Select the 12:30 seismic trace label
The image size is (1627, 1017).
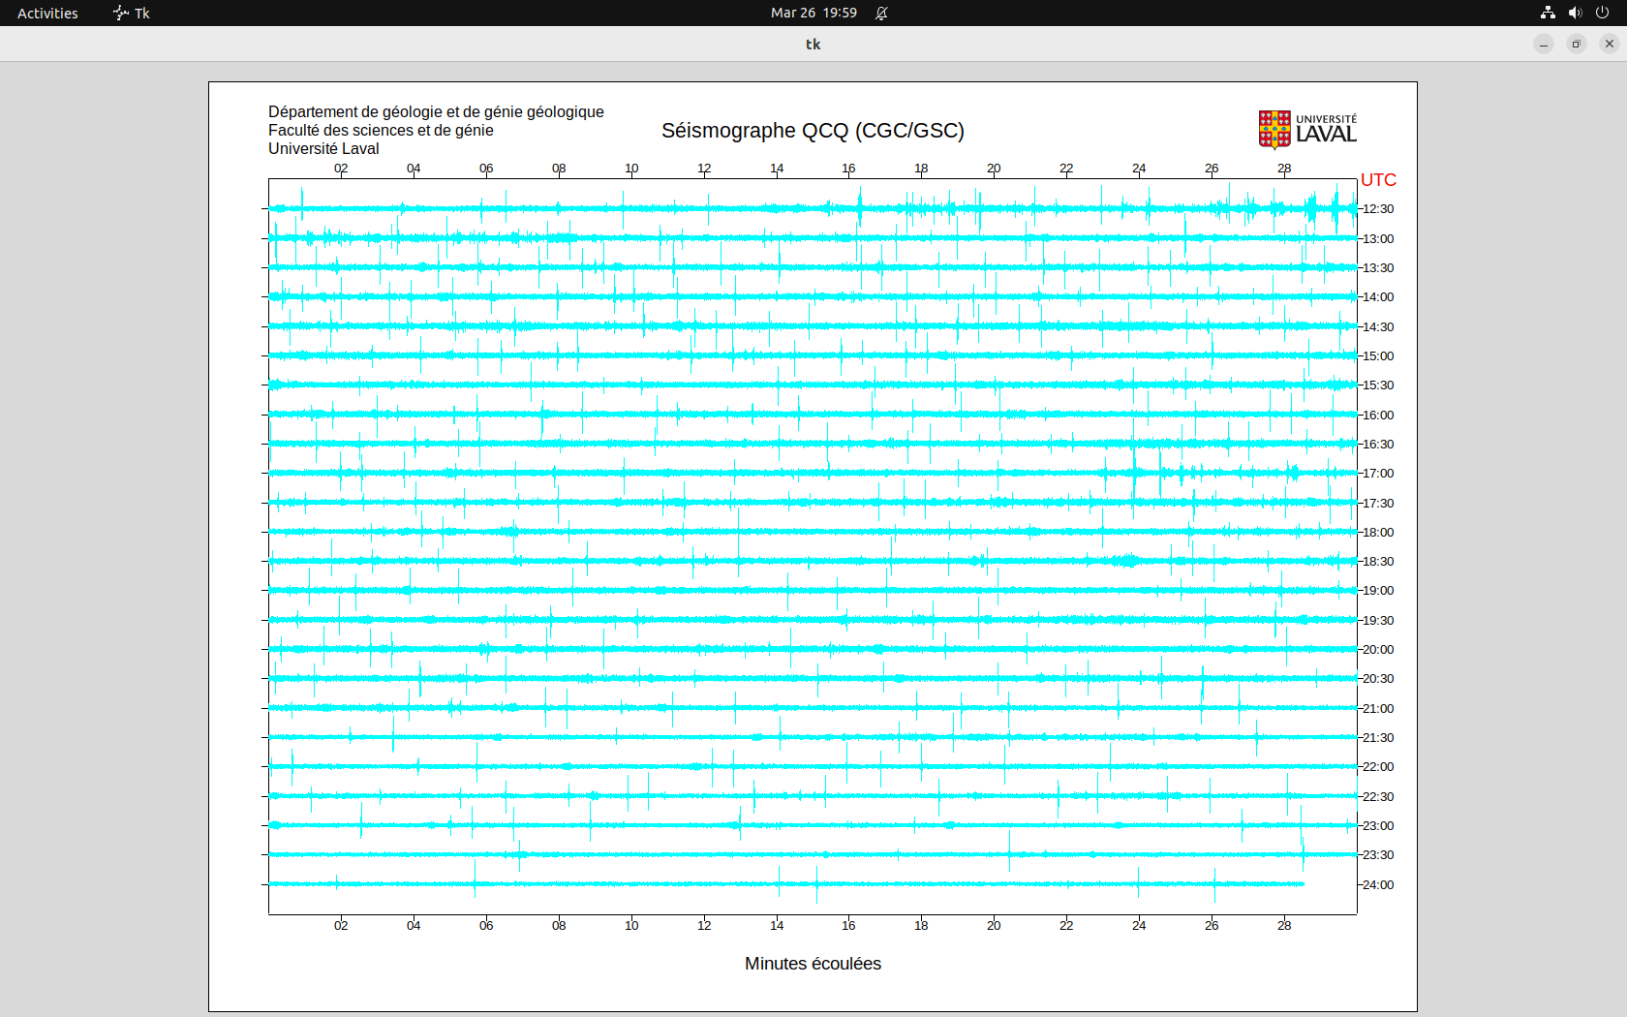coord(1378,209)
